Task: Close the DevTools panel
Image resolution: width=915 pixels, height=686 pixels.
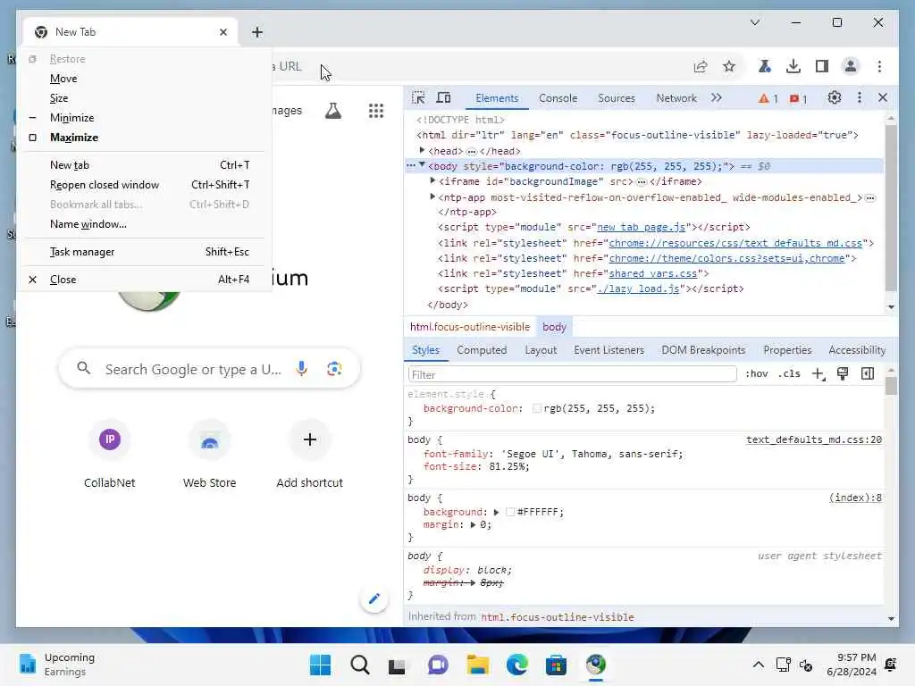Action: point(882,97)
